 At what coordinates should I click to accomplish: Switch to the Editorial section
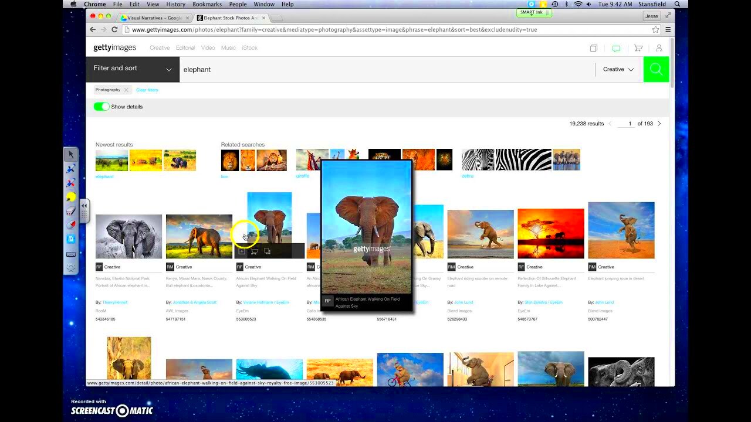click(185, 47)
